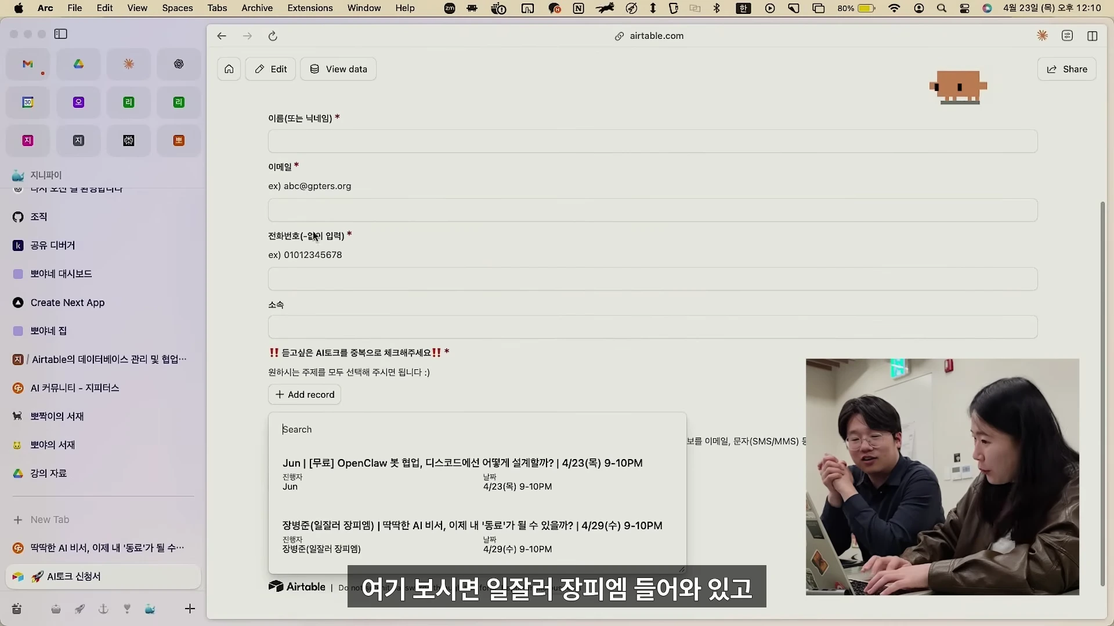Screen dimensions: 1114x626
Task: Click the Add record button
Action: pyautogui.click(x=305, y=395)
